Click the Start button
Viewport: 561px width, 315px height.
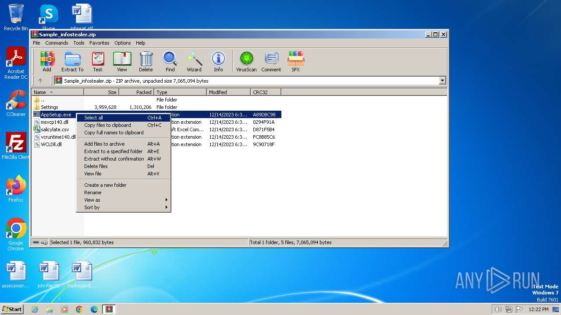click(x=12, y=309)
